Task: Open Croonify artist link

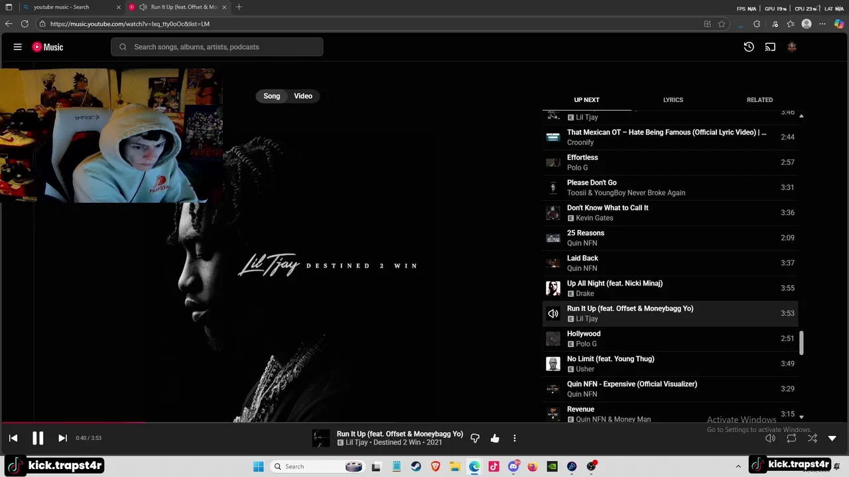Action: click(x=580, y=142)
